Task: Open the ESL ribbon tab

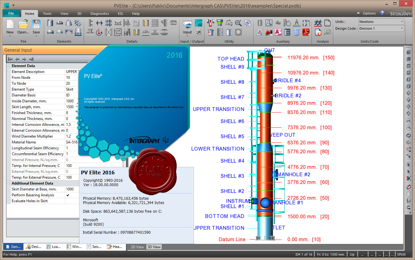Action: [120, 14]
